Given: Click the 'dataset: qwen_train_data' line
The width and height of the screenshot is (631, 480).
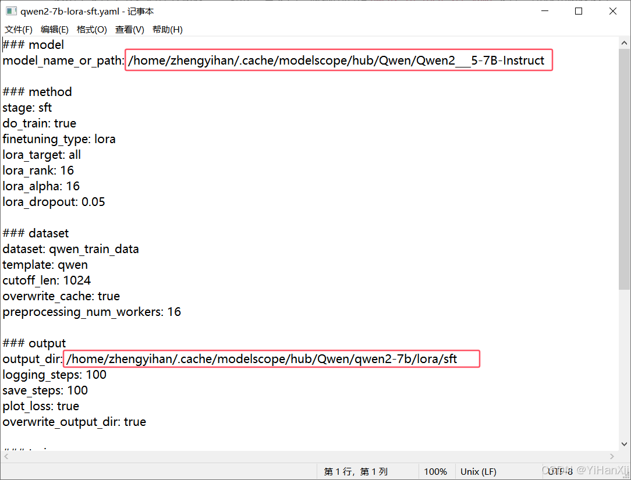Looking at the screenshot, I should point(70,249).
